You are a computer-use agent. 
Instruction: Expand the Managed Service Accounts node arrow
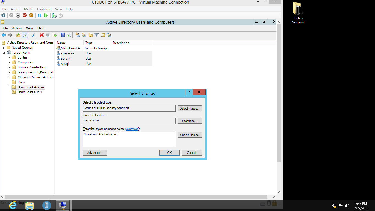9,77
